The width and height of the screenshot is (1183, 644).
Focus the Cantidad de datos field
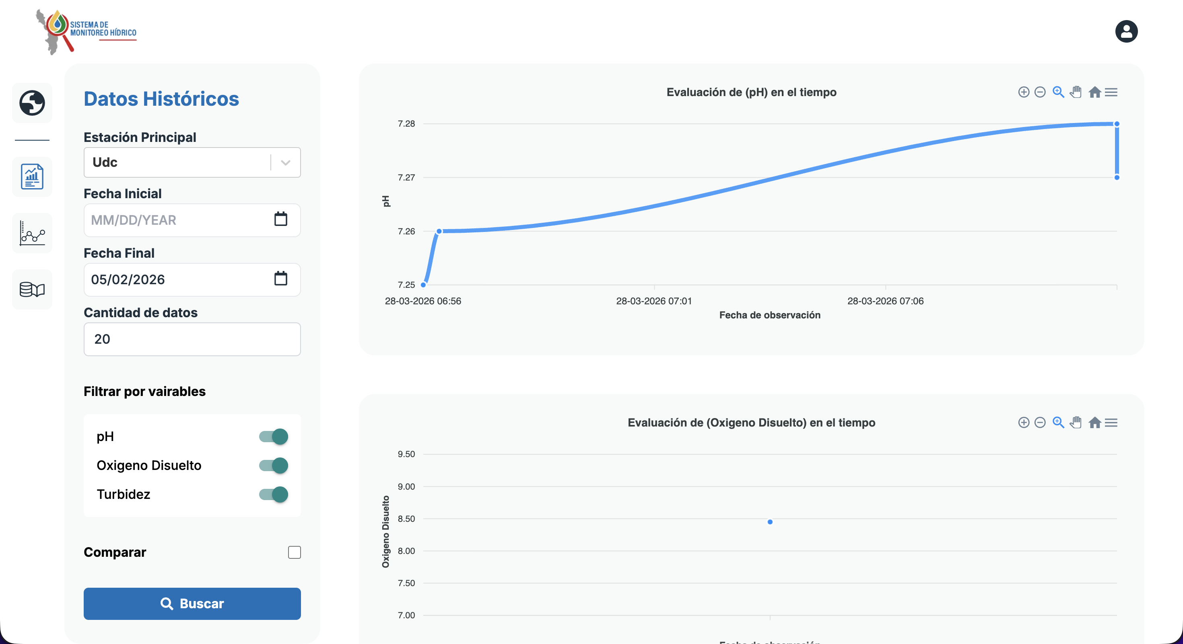(x=192, y=339)
